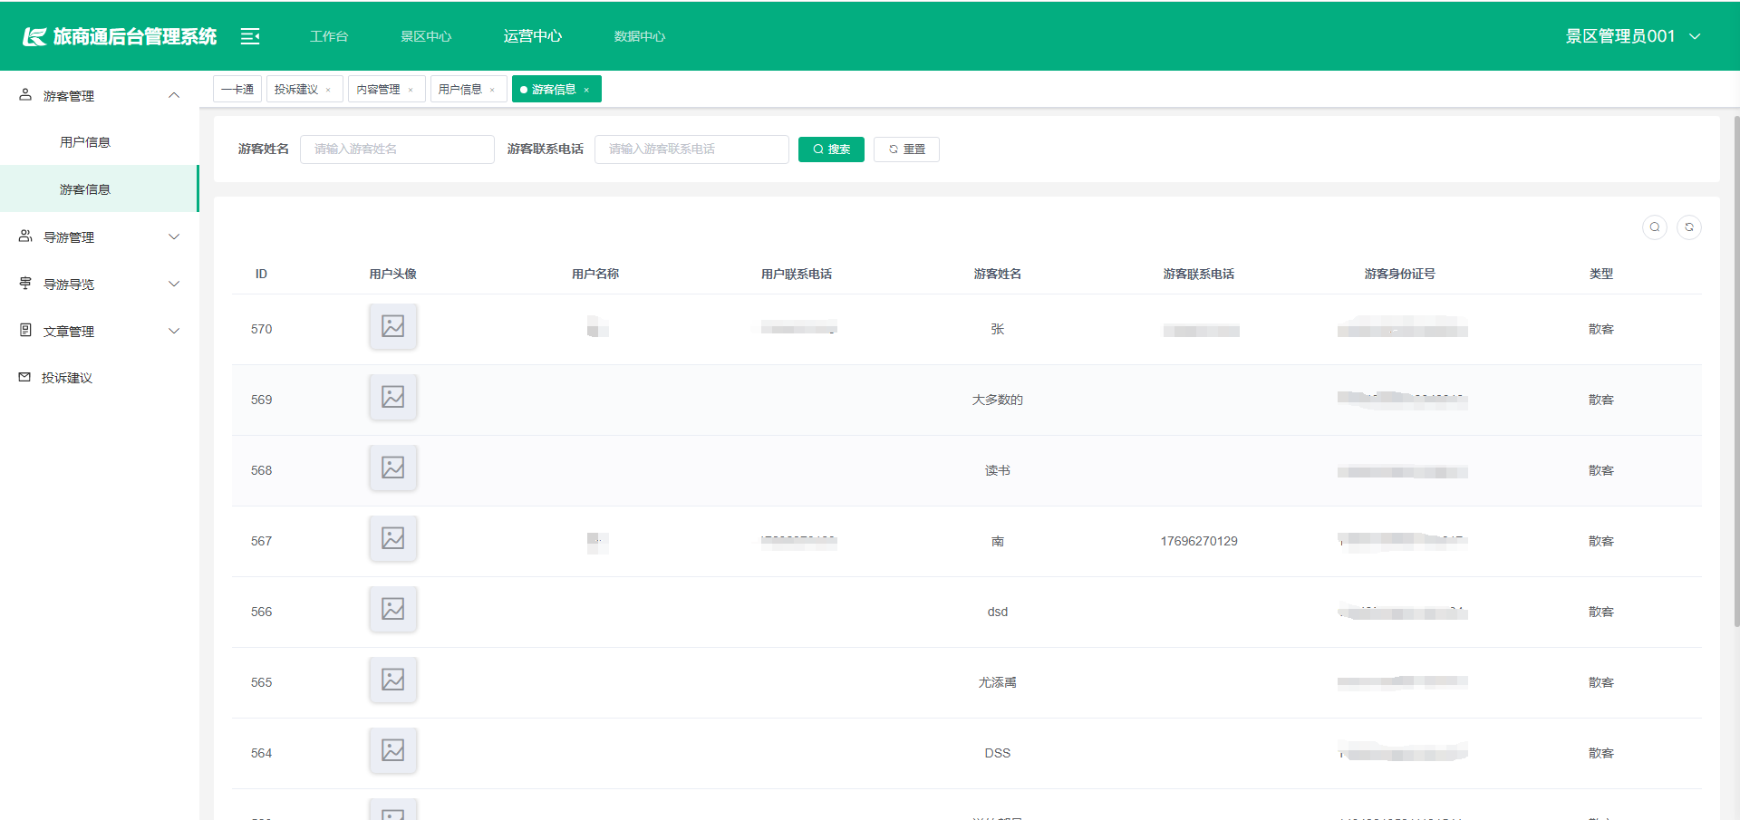Click the 游客联系电话 column header
Viewport: 1740px width, 820px height.
tap(1199, 274)
